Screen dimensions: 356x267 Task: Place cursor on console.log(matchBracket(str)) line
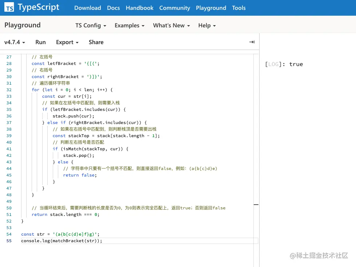tap(62, 241)
